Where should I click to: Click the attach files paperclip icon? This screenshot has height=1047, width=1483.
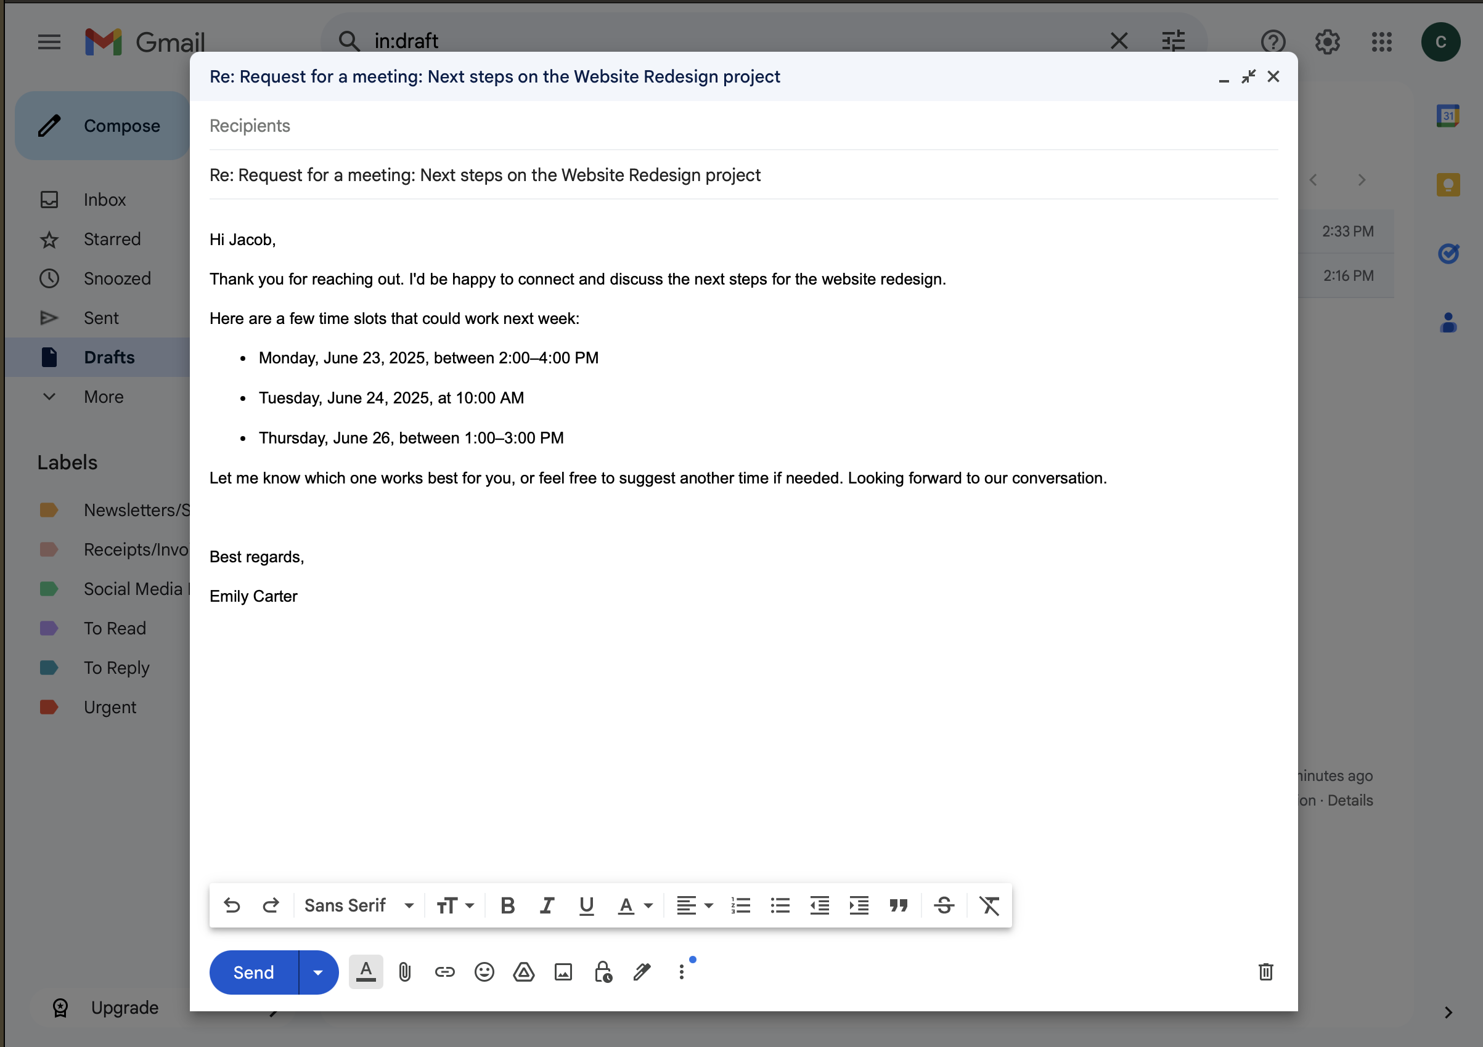coord(404,972)
